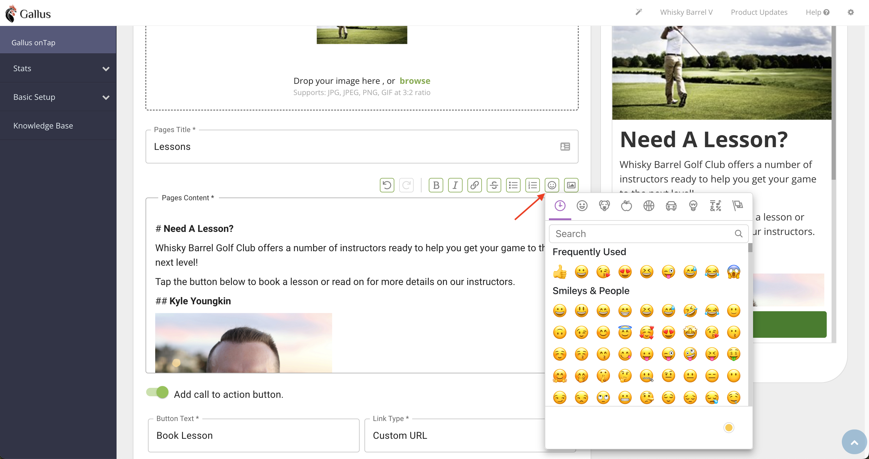Open Product Updates link
This screenshot has width=869, height=459.
point(759,12)
